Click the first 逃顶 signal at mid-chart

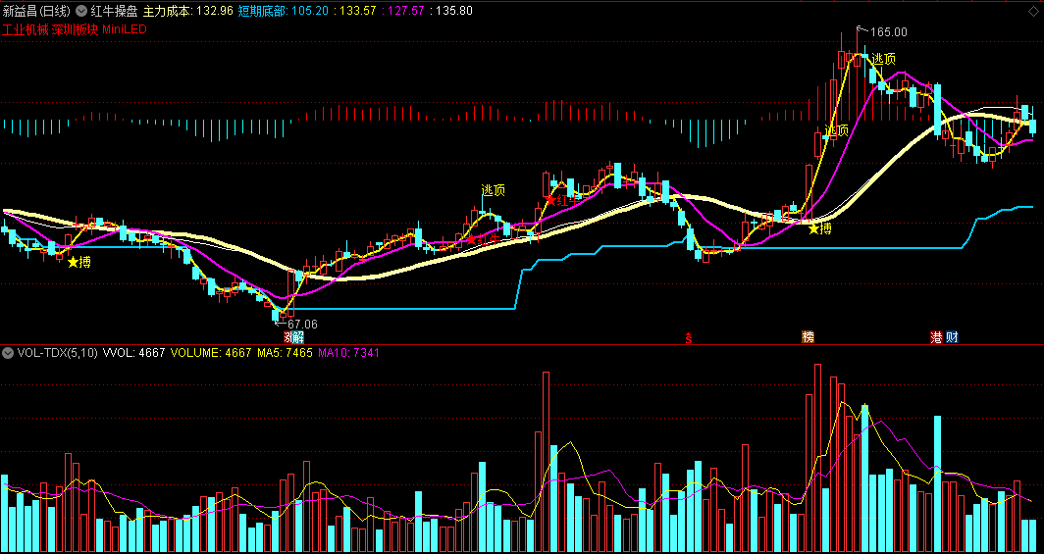click(x=494, y=190)
